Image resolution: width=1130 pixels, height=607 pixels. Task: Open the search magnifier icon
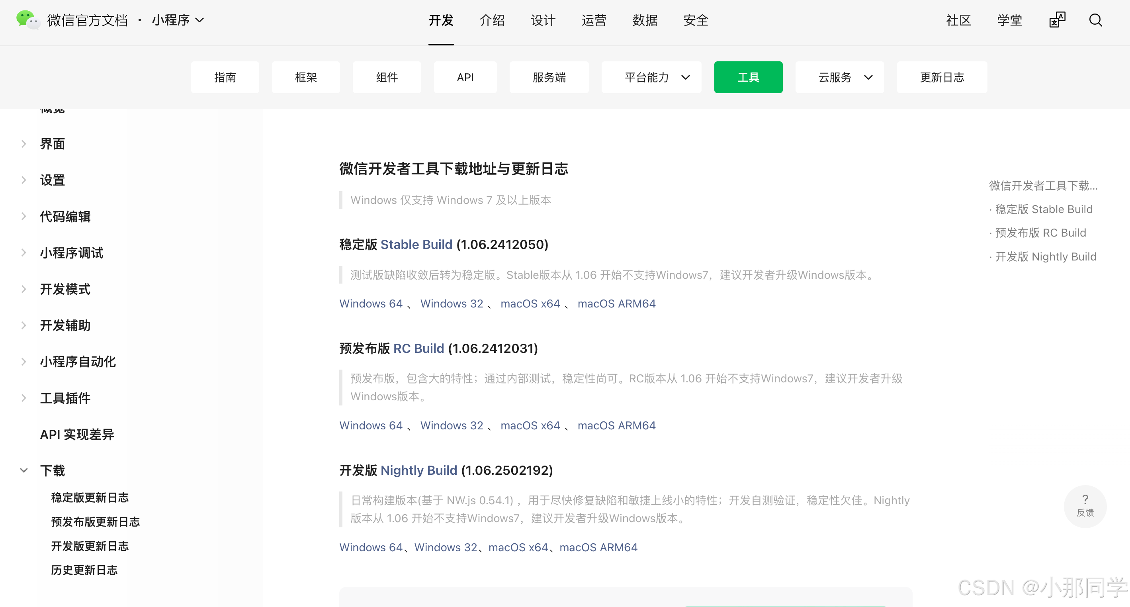click(x=1095, y=20)
